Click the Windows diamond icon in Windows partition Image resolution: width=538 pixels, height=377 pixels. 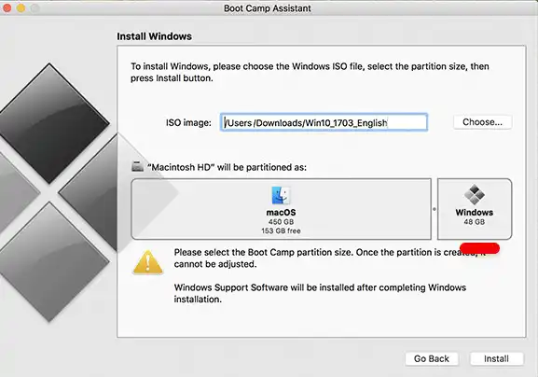(475, 194)
